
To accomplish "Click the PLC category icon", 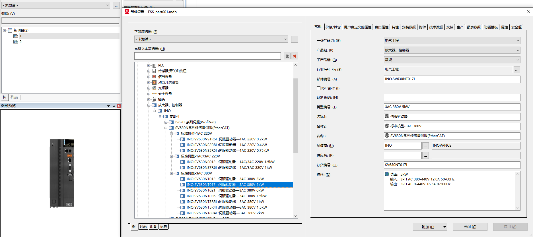I will pos(154,65).
